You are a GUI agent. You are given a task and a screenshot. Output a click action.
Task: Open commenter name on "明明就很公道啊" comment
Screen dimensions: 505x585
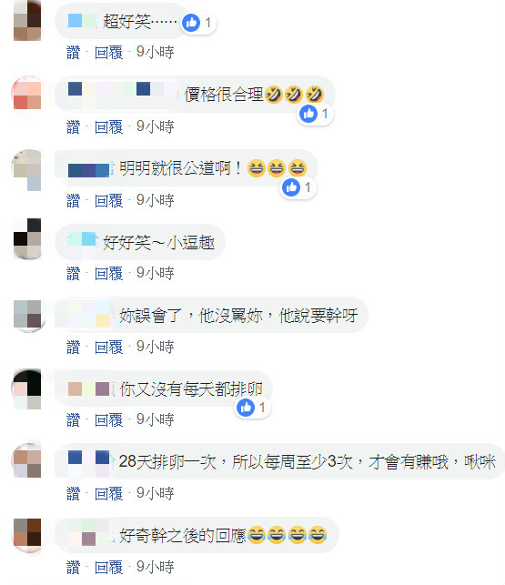89,170
